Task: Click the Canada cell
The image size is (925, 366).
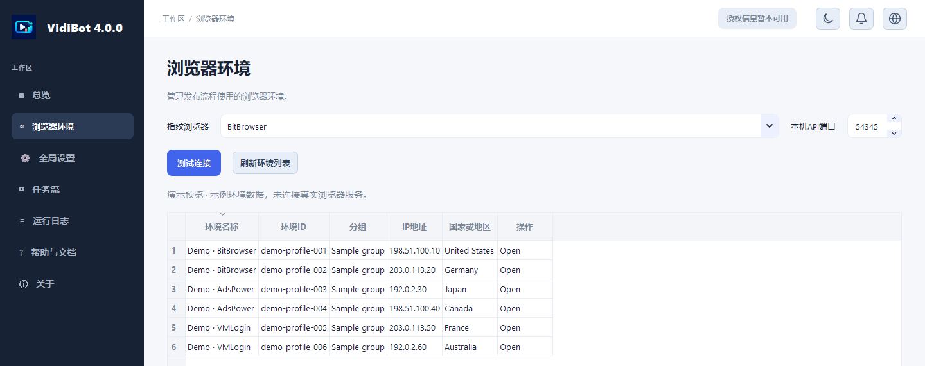Action: click(x=470, y=308)
